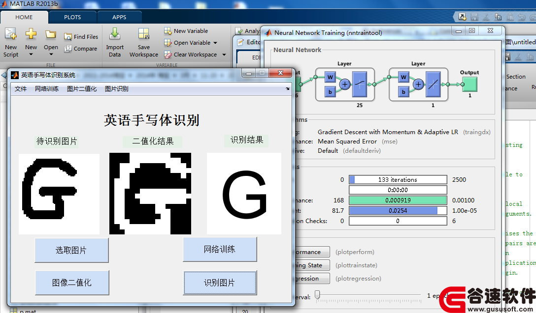Click the binarized image under 二值化结果
536x313 pixels.
click(150, 194)
